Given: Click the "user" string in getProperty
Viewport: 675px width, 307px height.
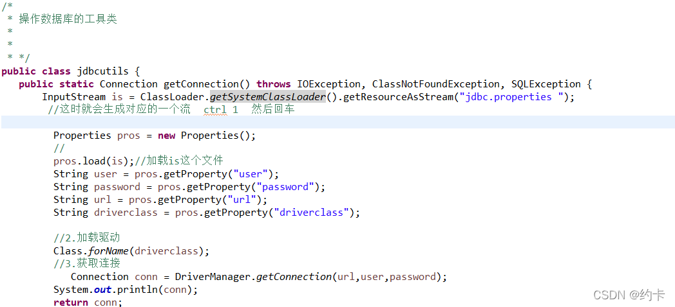Looking at the screenshot, I should tap(256, 174).
